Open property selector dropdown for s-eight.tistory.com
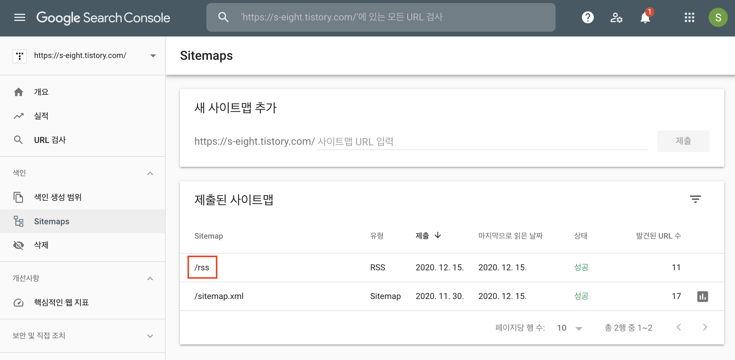Image resolution: width=735 pixels, height=360 pixels. 153,56
